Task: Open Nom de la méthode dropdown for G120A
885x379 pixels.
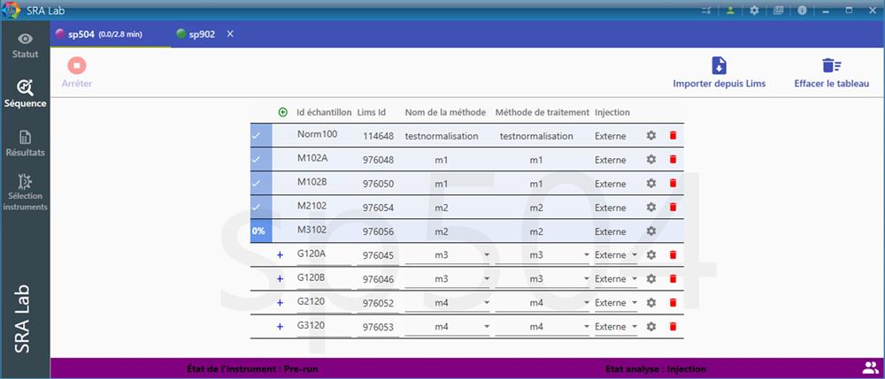Action: (447, 255)
